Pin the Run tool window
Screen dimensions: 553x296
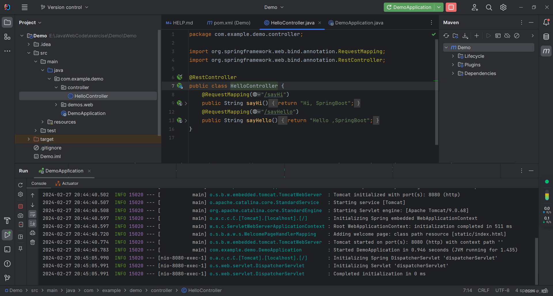click(20, 249)
